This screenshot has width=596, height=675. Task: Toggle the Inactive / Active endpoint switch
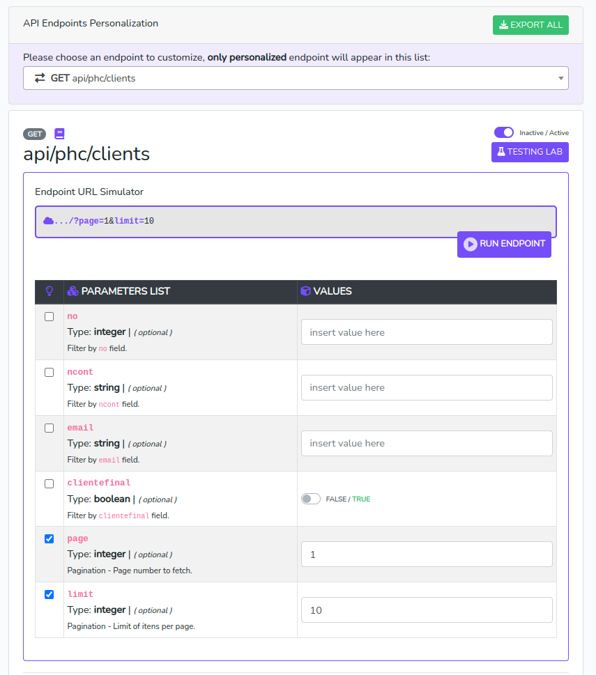[x=503, y=132]
